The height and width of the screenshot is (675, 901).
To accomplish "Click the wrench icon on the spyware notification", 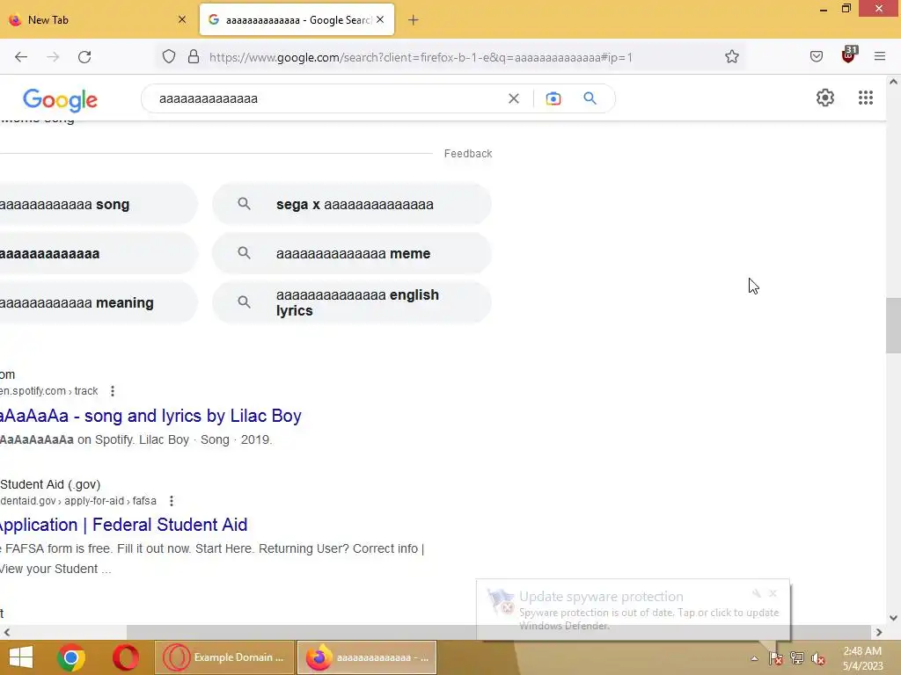I will coord(757,593).
